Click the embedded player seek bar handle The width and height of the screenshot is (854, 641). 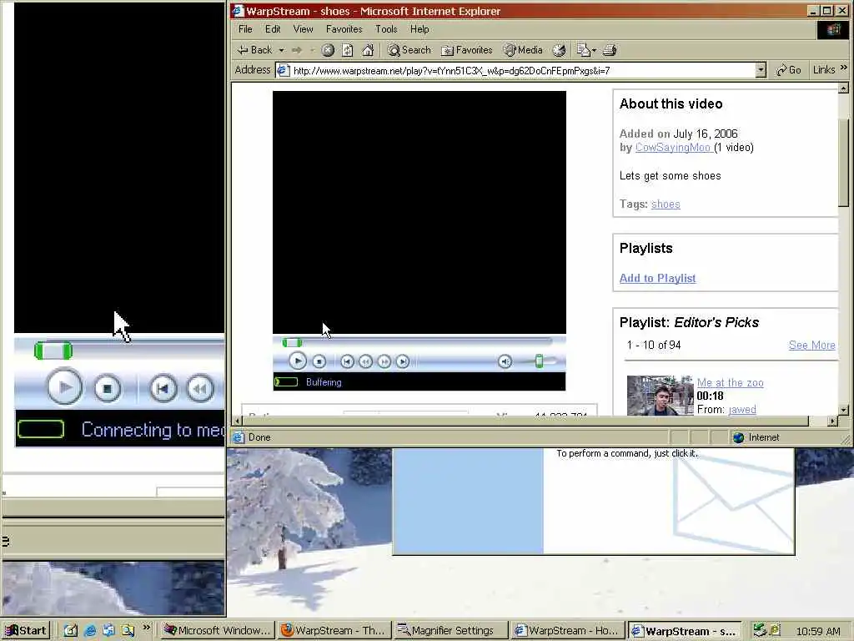point(292,342)
